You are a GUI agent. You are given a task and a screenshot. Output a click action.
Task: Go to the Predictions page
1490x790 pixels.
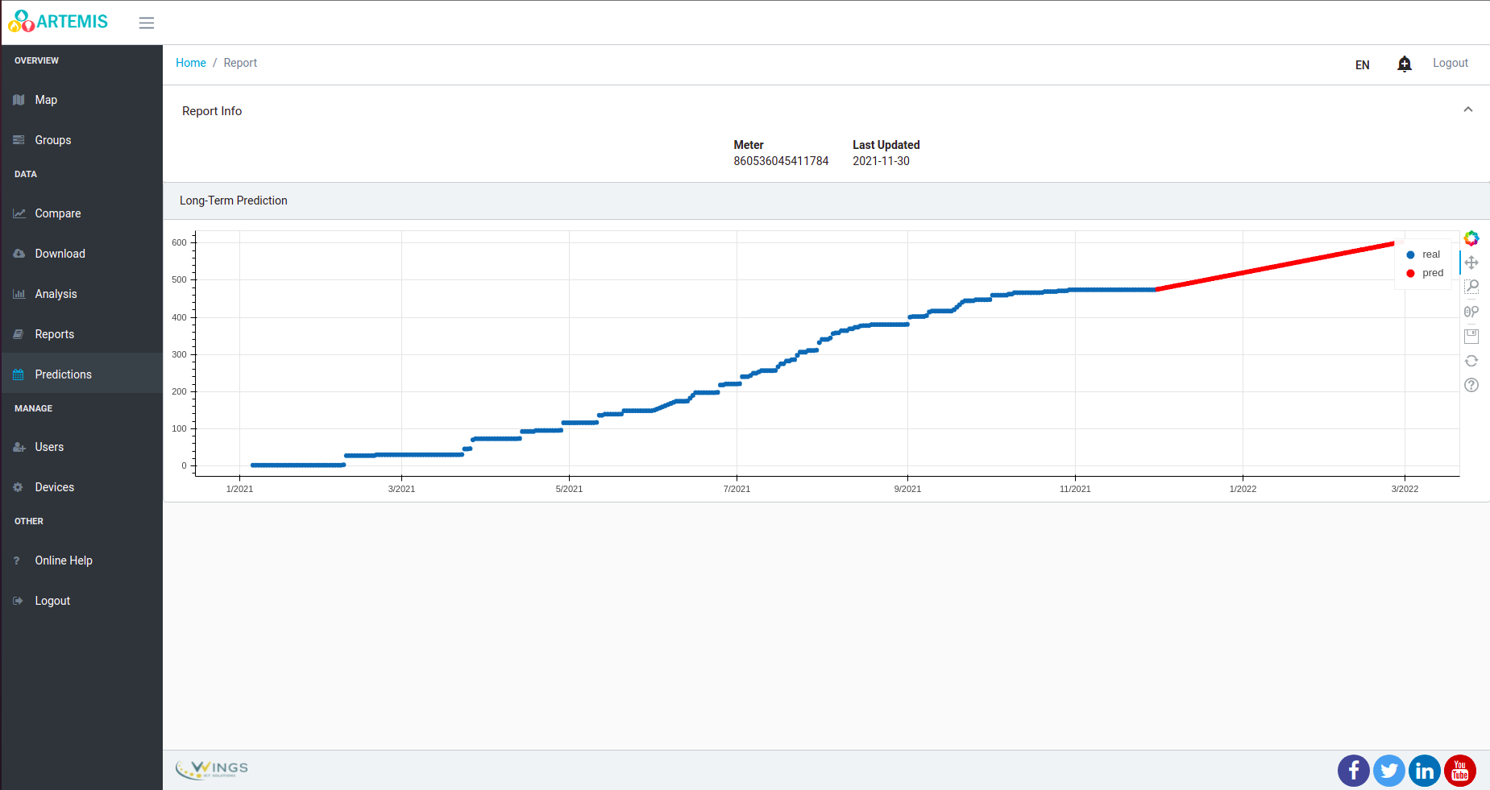[63, 374]
